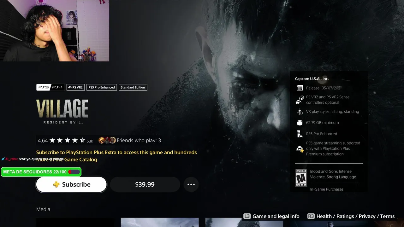Click the Friends who play: 3 text
Viewport: 404px width, 227px height.
[x=139, y=140]
